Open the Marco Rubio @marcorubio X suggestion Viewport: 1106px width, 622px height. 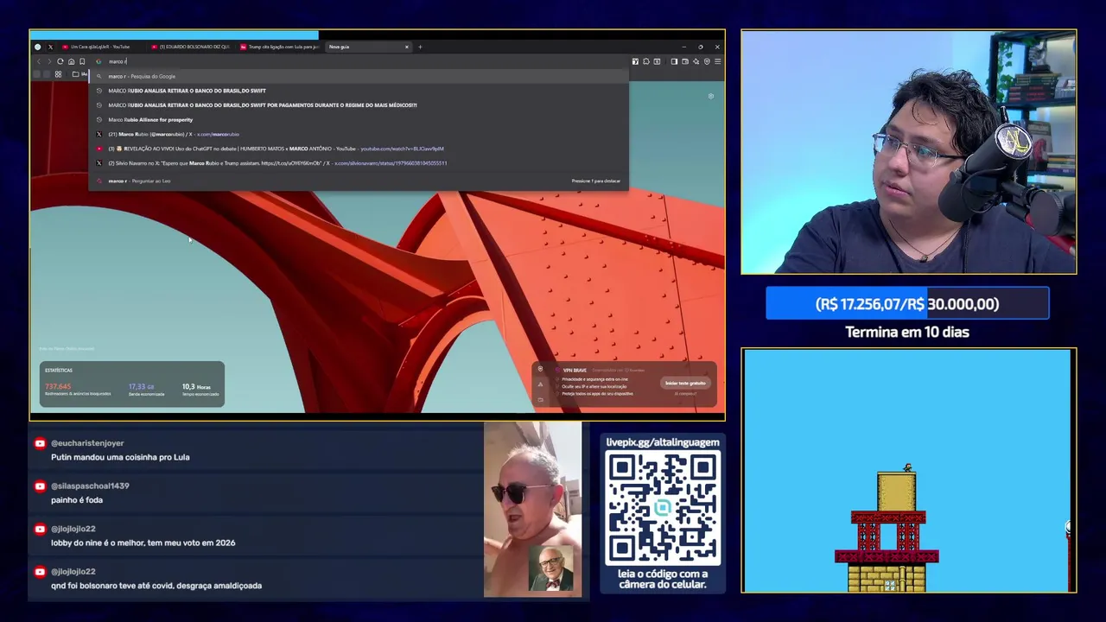pos(359,134)
